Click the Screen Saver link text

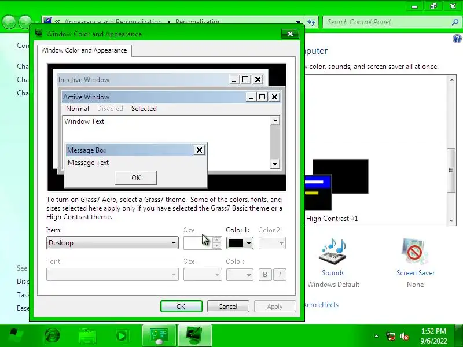[x=416, y=273]
